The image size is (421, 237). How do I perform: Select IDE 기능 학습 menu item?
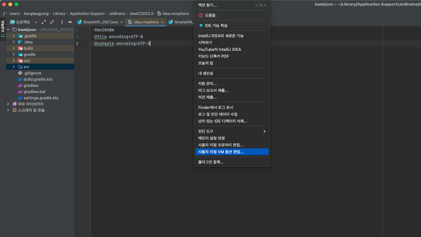click(x=232, y=25)
